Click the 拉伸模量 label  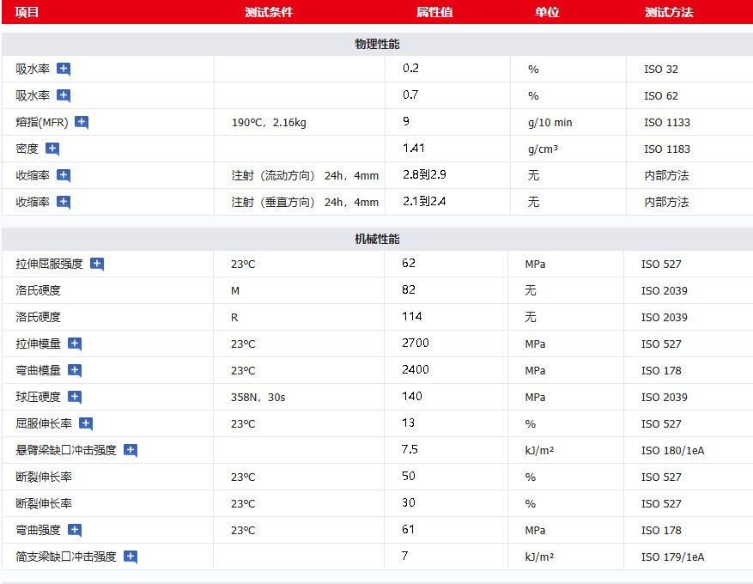click(38, 344)
